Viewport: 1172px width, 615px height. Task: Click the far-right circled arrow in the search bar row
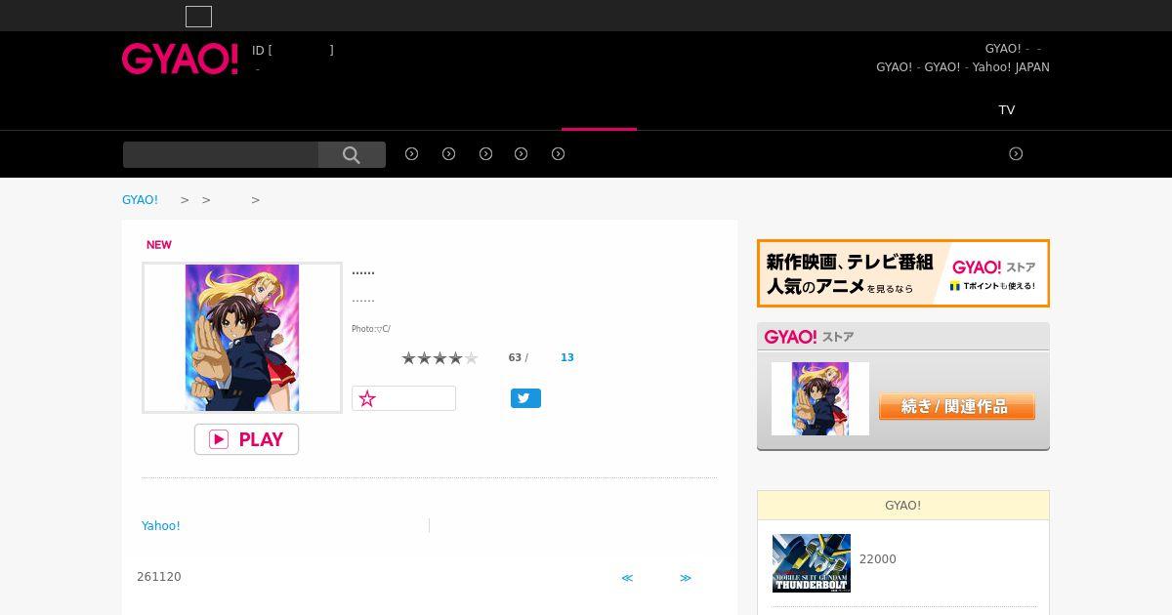tap(1016, 153)
